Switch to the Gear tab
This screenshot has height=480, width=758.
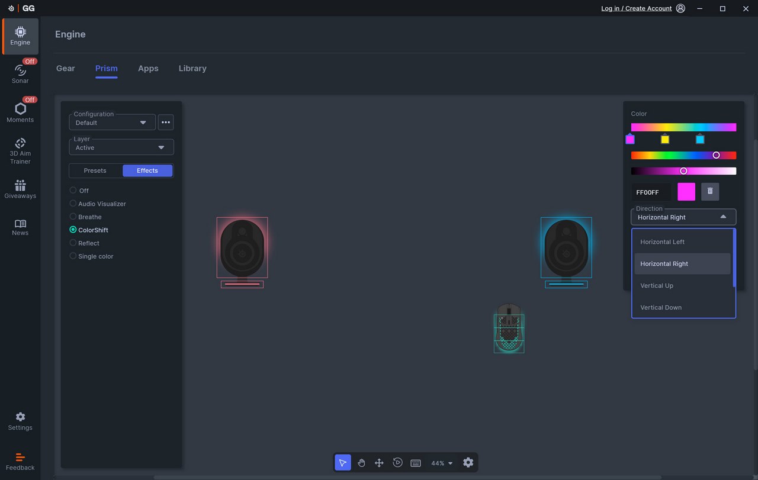pyautogui.click(x=65, y=69)
